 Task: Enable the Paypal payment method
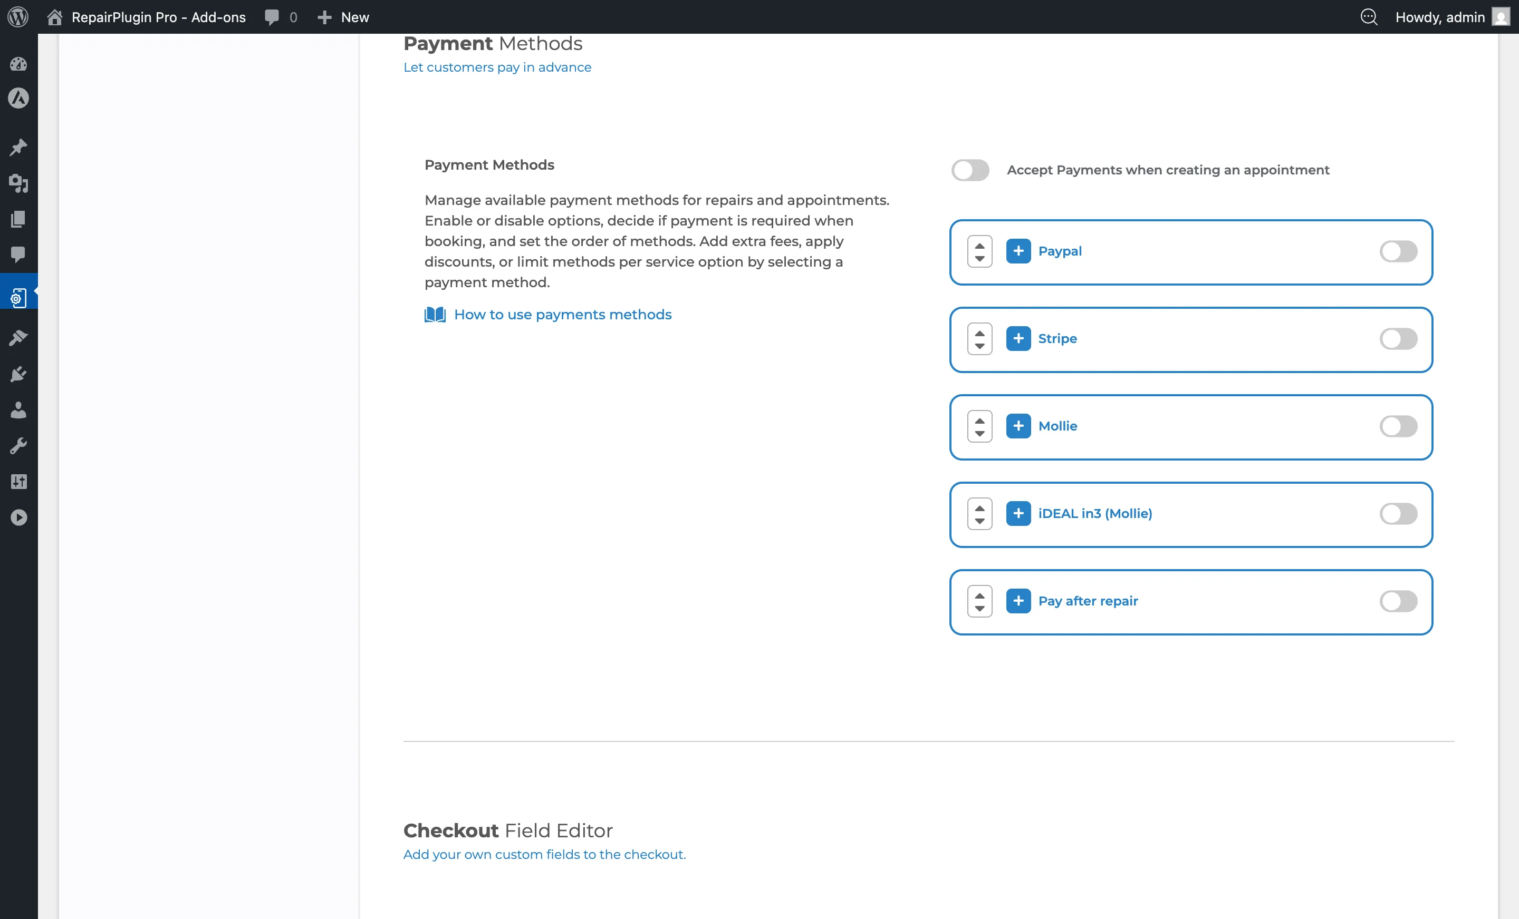click(x=1398, y=251)
